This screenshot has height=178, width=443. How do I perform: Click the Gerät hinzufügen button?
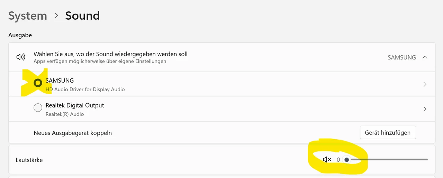pos(388,133)
